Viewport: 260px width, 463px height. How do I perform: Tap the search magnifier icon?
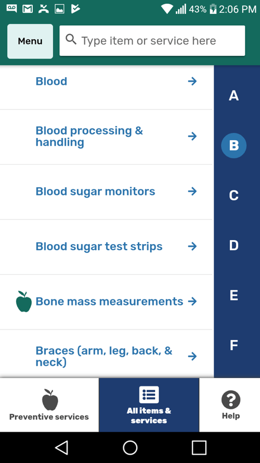pyautogui.click(x=71, y=39)
